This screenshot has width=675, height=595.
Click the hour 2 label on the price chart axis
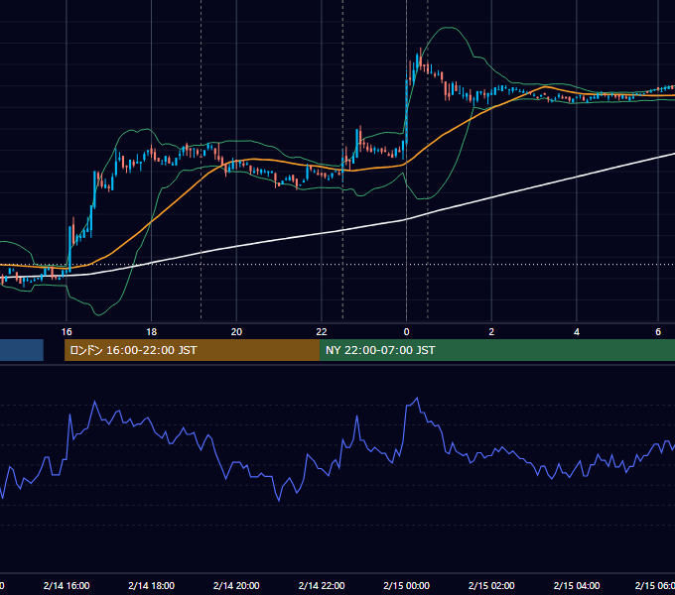click(x=491, y=332)
